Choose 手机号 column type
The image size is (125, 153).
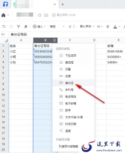pyautogui.click(x=74, y=90)
